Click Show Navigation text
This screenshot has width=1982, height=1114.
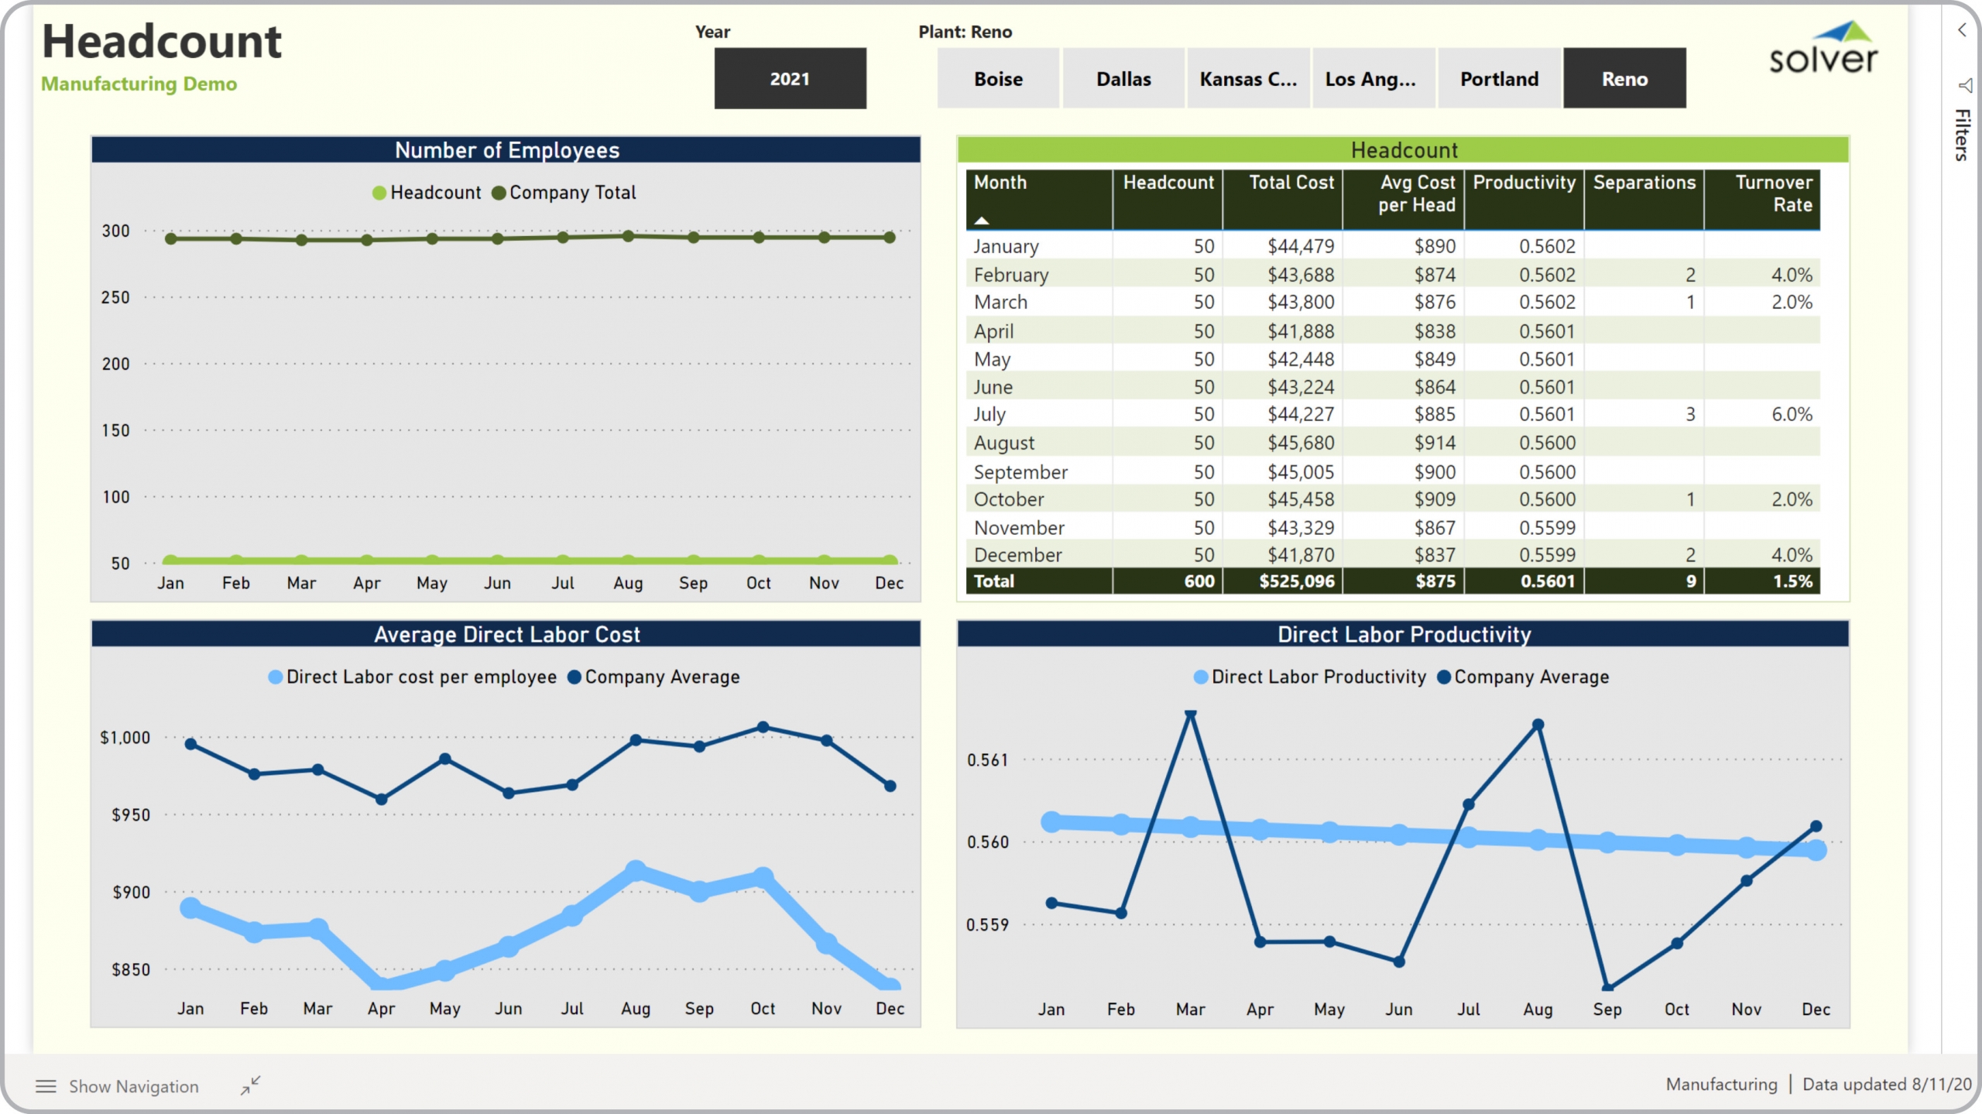[134, 1086]
